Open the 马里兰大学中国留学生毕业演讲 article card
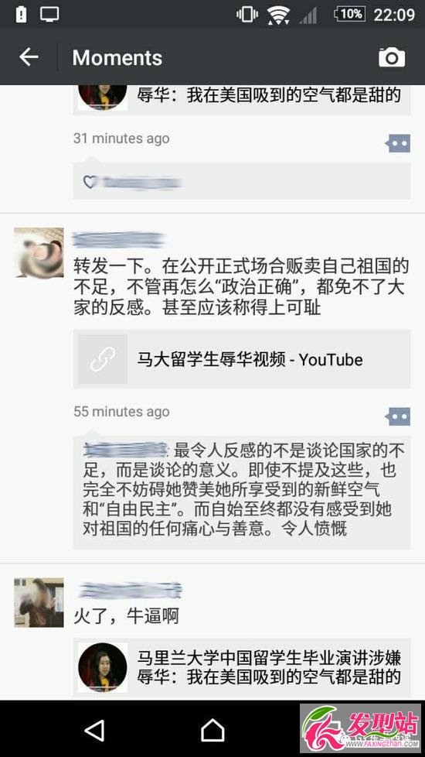 tap(242, 667)
